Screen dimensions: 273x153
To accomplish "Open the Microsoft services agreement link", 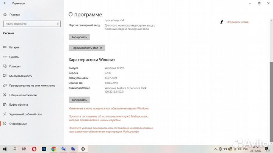I will (108, 118).
